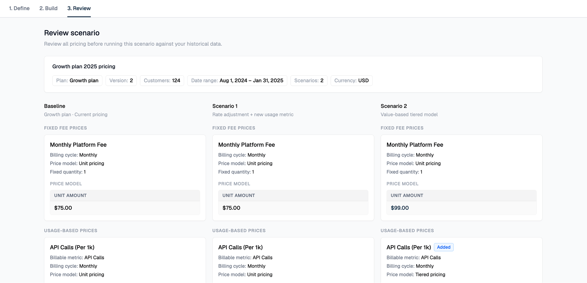Click the Scenario 1 $75.00 unit amount
The height and width of the screenshot is (283, 587).
(231, 208)
